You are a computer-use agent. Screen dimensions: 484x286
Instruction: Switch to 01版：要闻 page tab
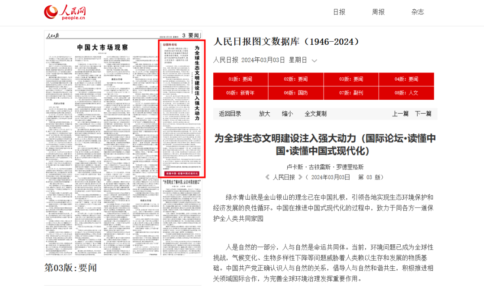point(241,79)
